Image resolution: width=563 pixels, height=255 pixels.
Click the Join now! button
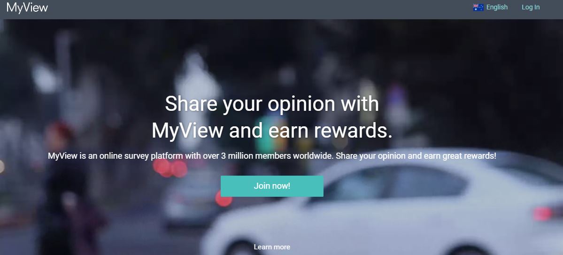pyautogui.click(x=272, y=186)
